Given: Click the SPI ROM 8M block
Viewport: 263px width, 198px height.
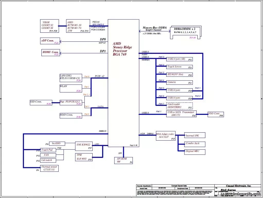Looking at the screenshot, I should click(x=123, y=160).
